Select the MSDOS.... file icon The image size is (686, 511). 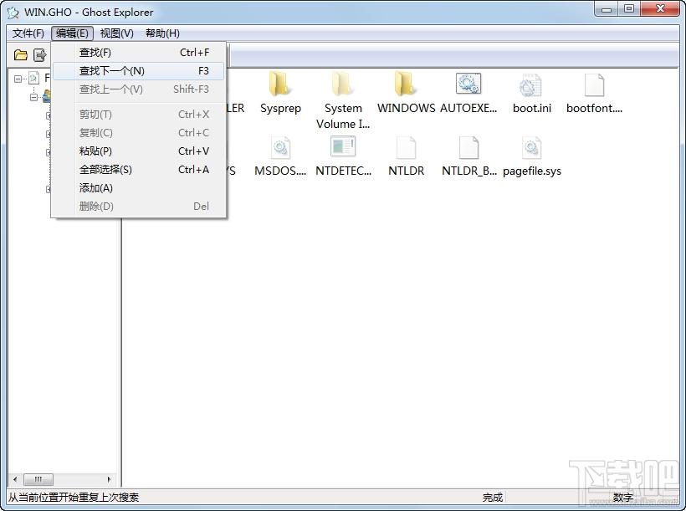(x=280, y=147)
